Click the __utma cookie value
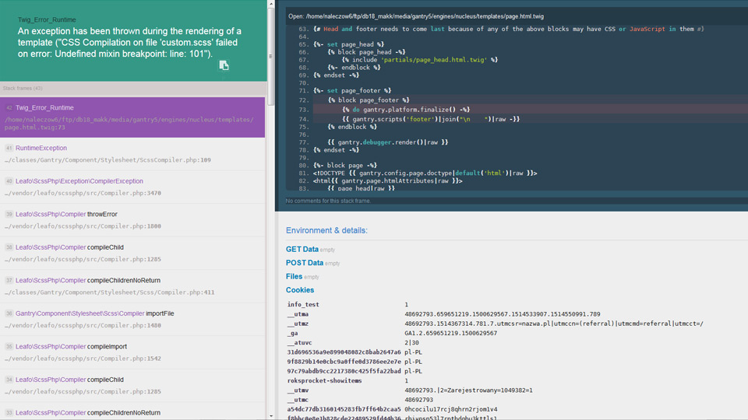The width and height of the screenshot is (748, 420). point(503,314)
